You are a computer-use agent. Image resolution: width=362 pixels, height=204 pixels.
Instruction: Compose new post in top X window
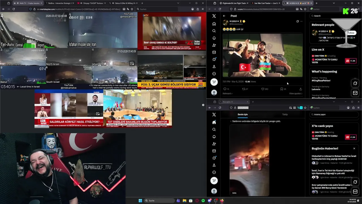click(x=214, y=82)
